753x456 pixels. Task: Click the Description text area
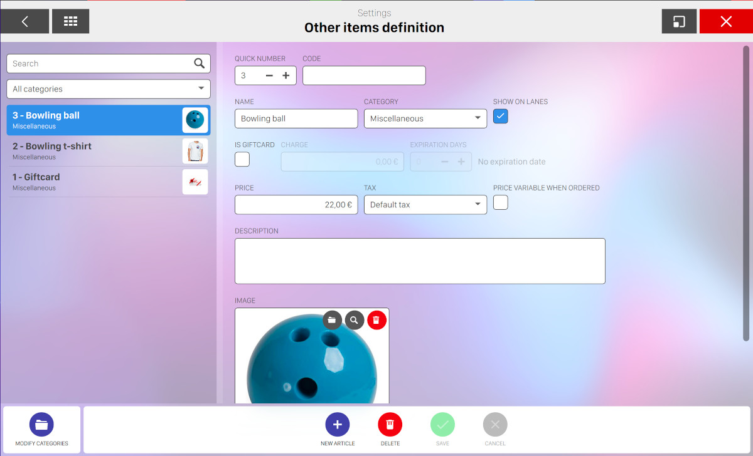[x=420, y=261]
